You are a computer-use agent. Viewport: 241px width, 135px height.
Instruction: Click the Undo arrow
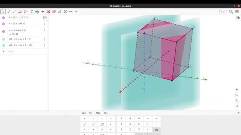(x=220, y=12)
